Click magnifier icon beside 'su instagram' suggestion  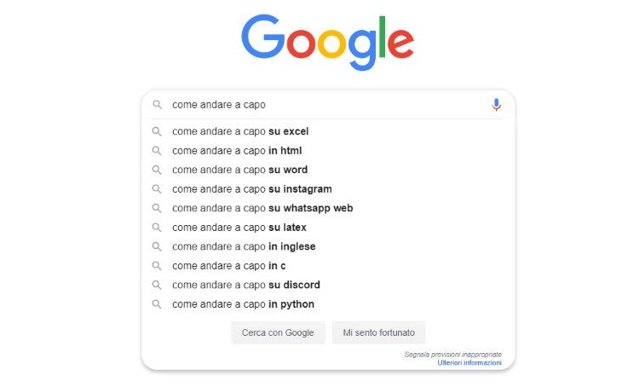pos(157,188)
